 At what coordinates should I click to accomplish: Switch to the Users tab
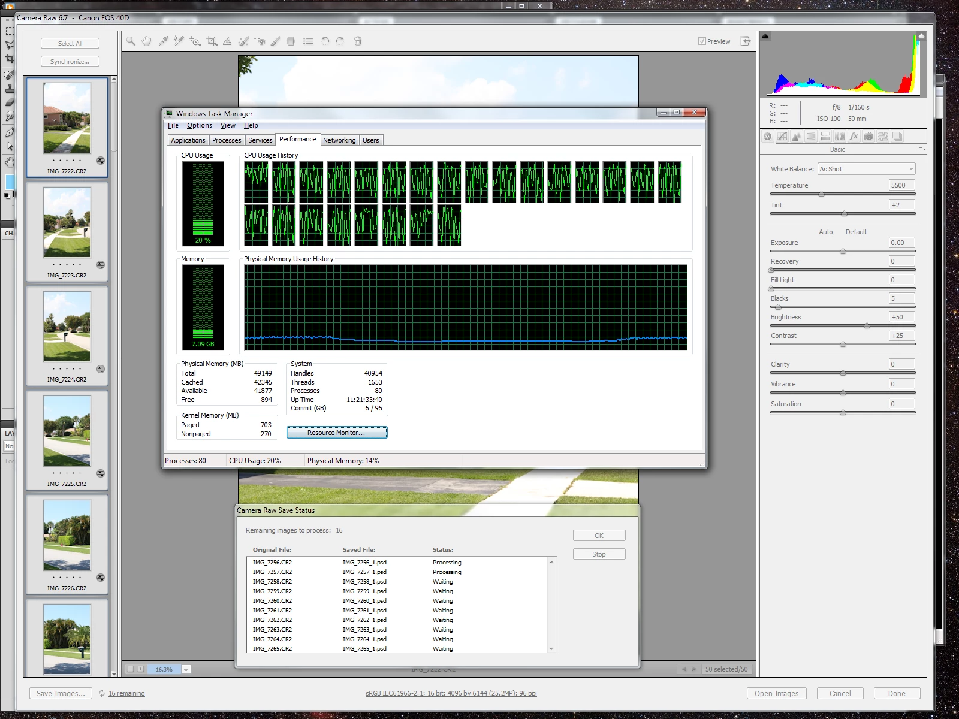[371, 140]
